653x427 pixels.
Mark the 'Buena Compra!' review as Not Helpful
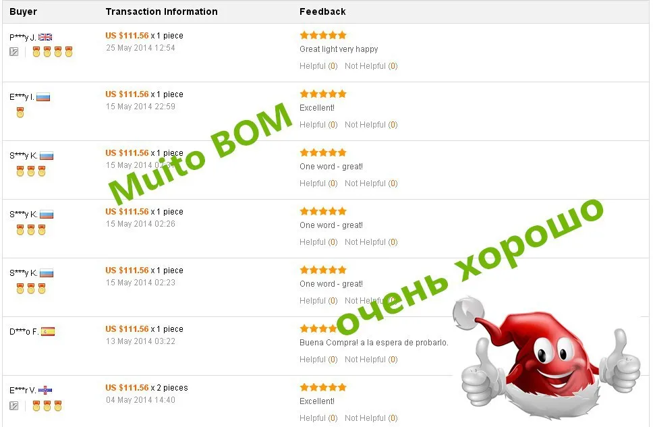point(371,360)
